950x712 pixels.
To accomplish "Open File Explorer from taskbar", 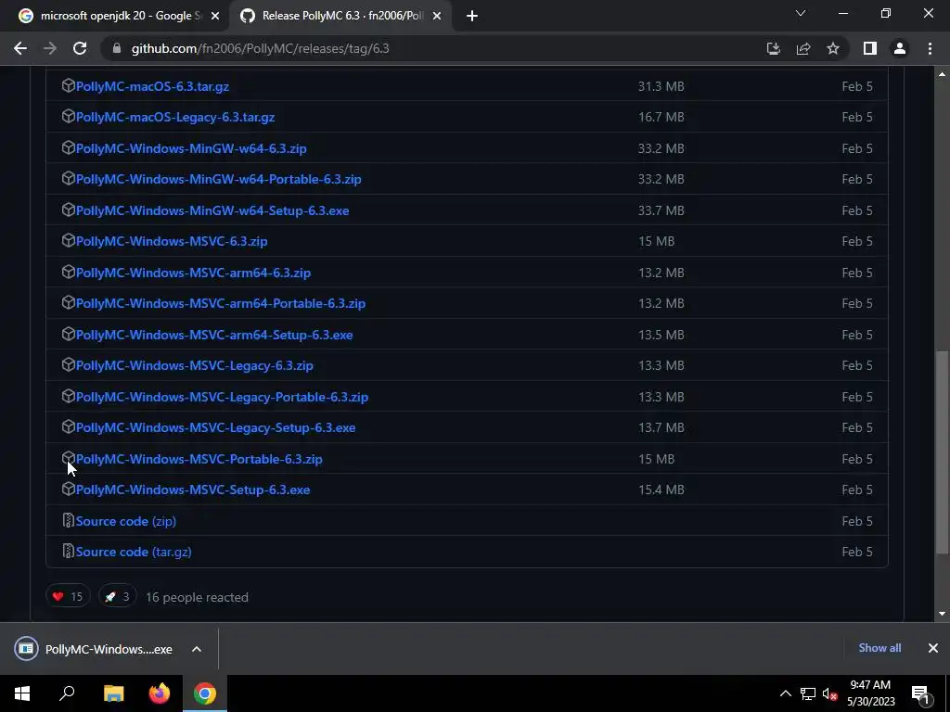I will tap(113, 693).
